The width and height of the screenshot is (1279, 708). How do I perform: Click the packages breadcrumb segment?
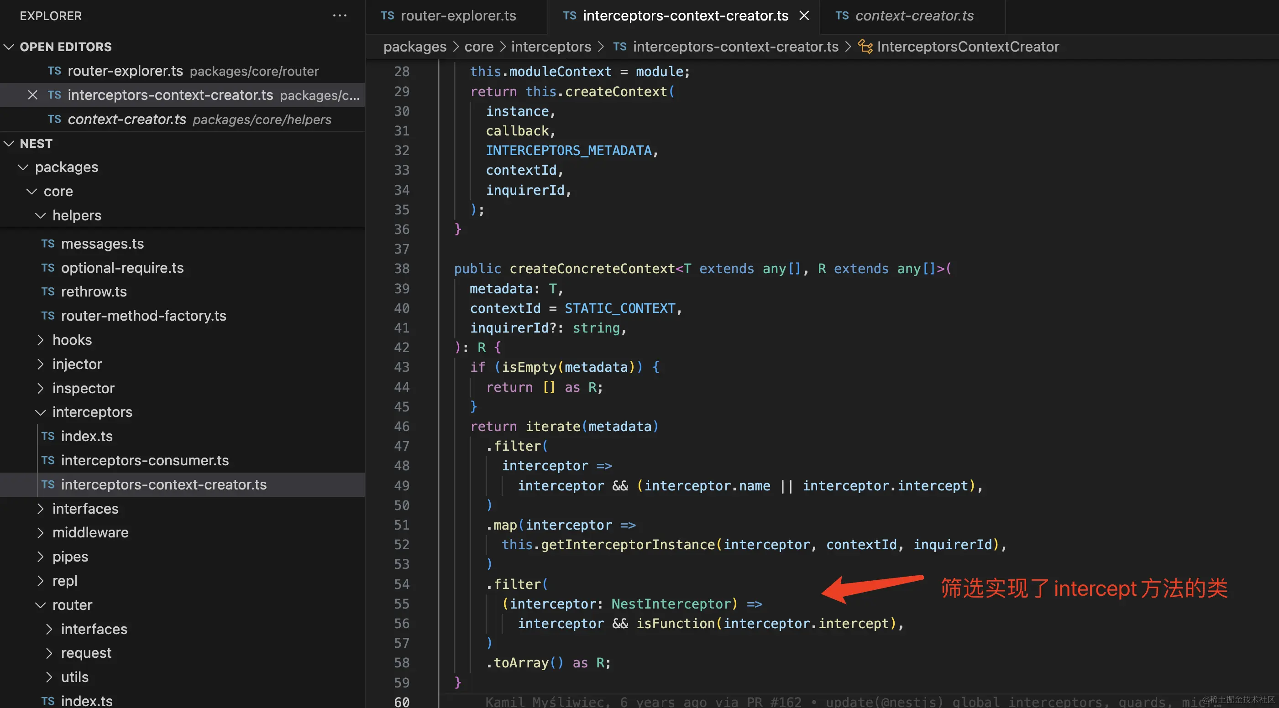tap(415, 47)
